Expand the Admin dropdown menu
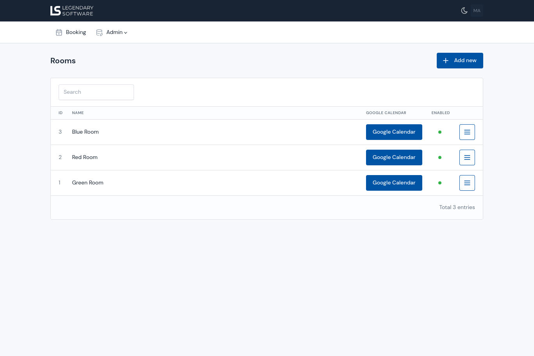The width and height of the screenshot is (534, 356). [116, 32]
